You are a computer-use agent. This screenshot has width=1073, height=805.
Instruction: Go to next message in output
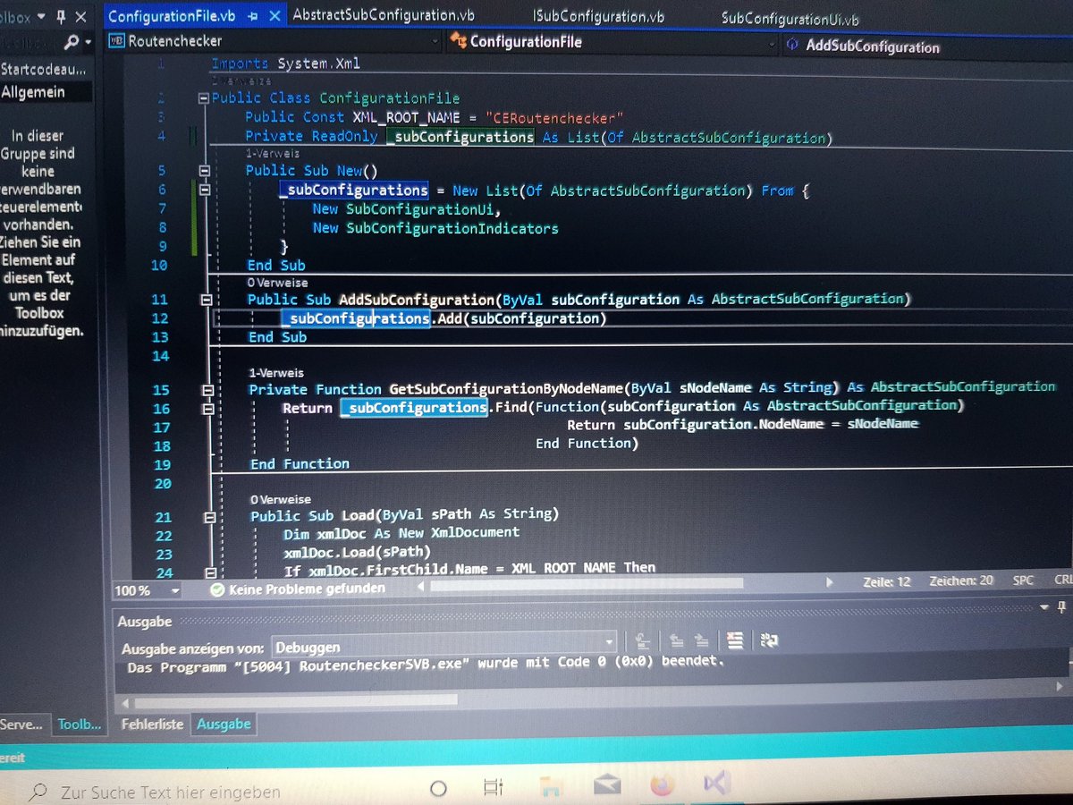click(x=703, y=640)
